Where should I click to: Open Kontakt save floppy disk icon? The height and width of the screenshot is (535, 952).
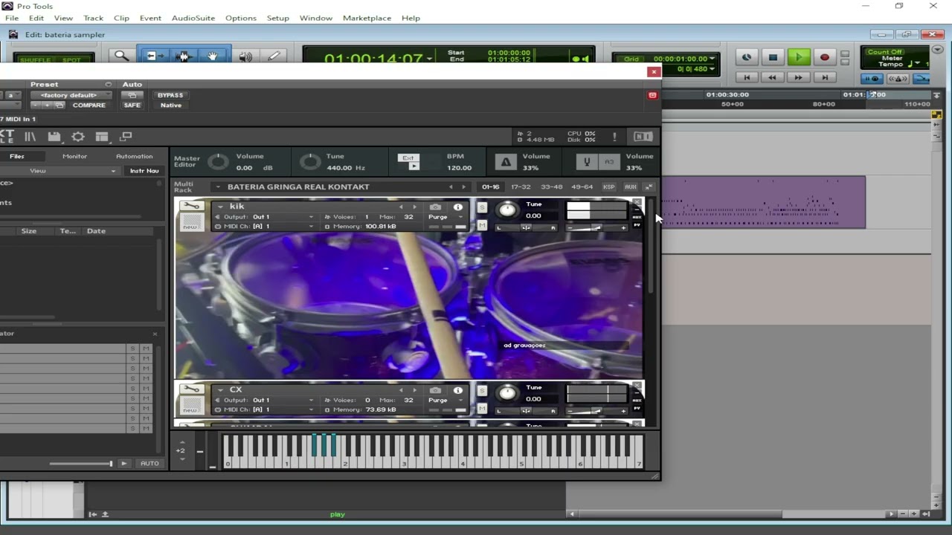[x=54, y=137]
